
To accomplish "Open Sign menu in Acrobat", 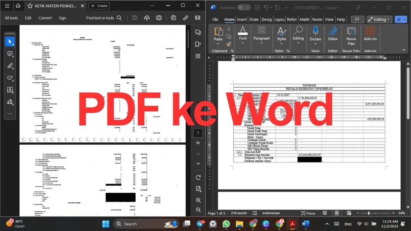I will coord(63,18).
